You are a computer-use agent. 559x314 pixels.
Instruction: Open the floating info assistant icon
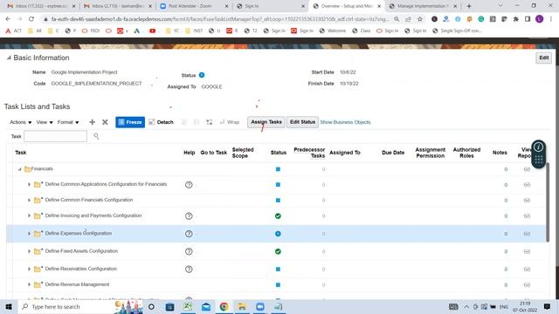538,147
